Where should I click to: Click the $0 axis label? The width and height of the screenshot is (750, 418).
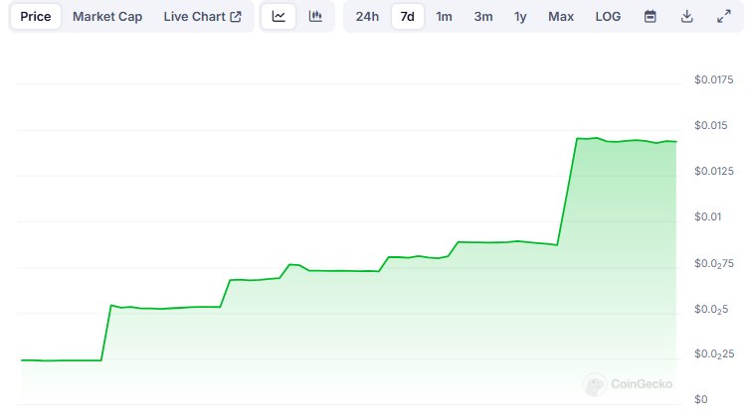[700, 399]
